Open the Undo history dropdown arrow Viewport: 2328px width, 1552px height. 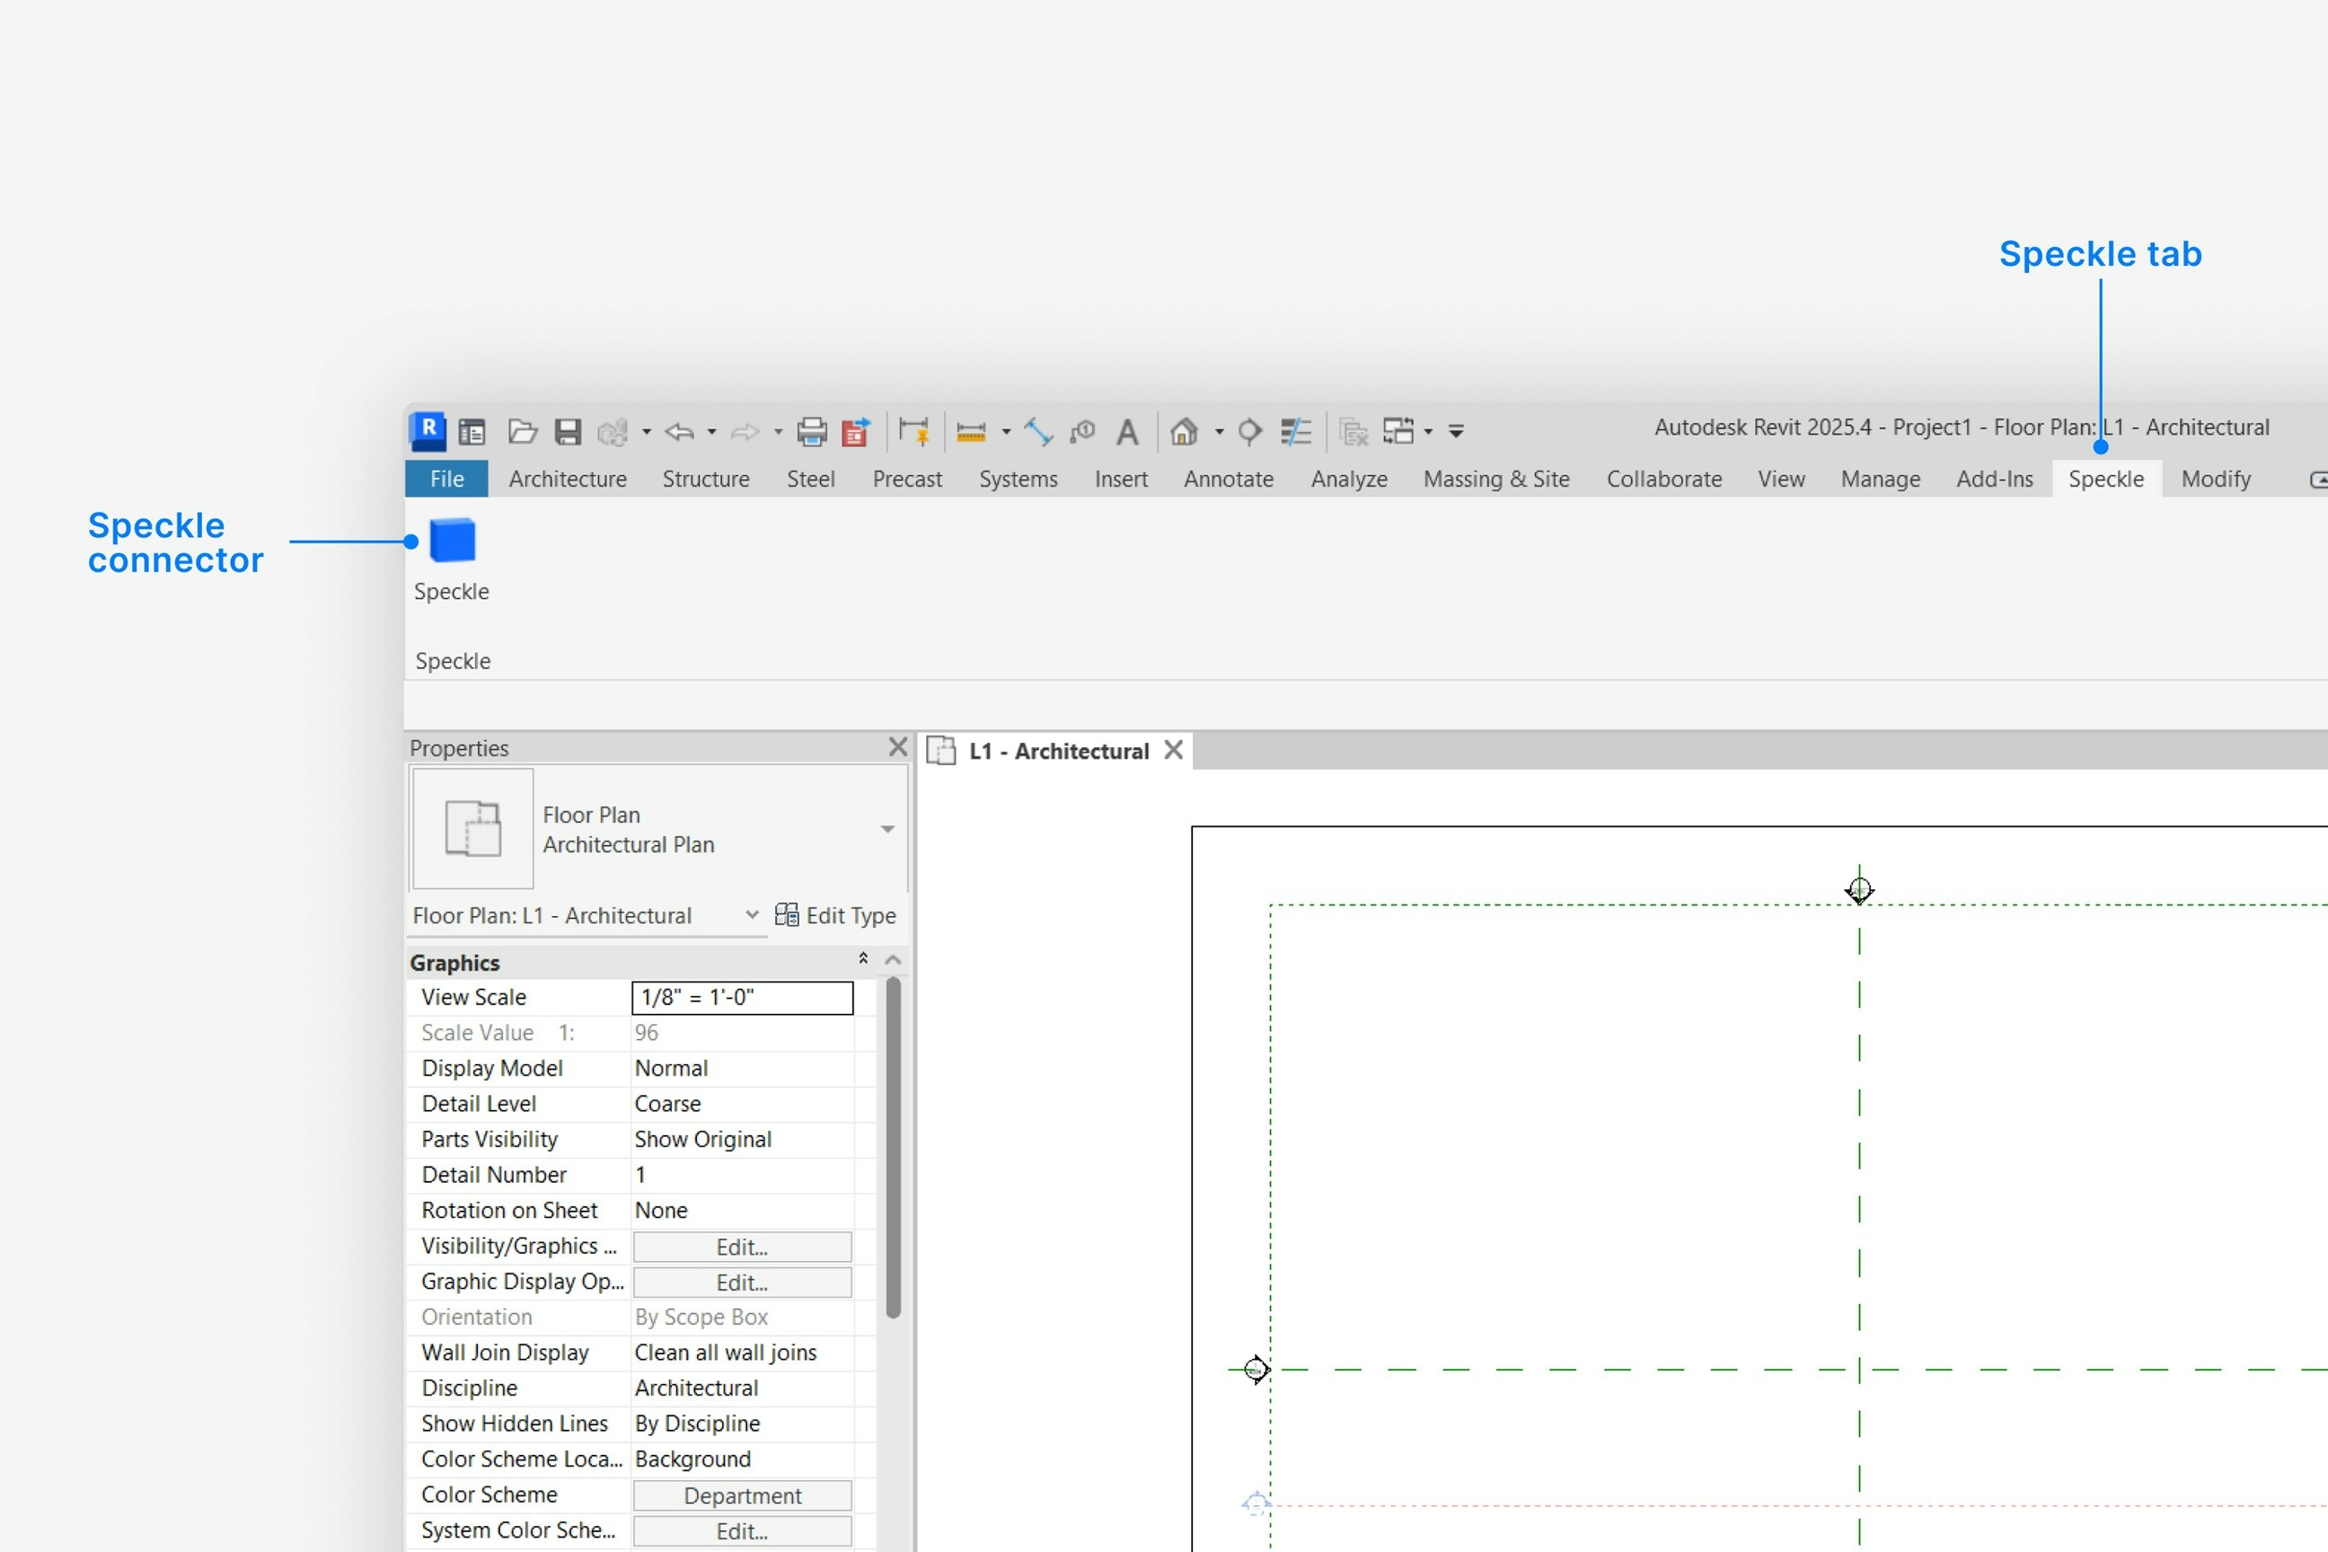coord(711,431)
